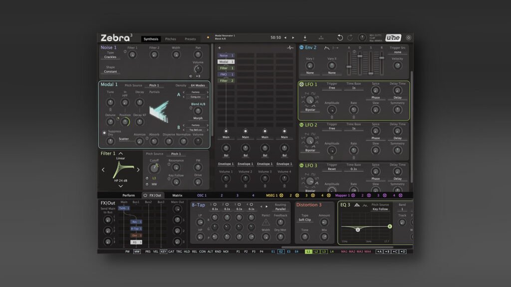Click the Modal 1 partials 3D display
This screenshot has height=287, width=511.
(x=159, y=112)
